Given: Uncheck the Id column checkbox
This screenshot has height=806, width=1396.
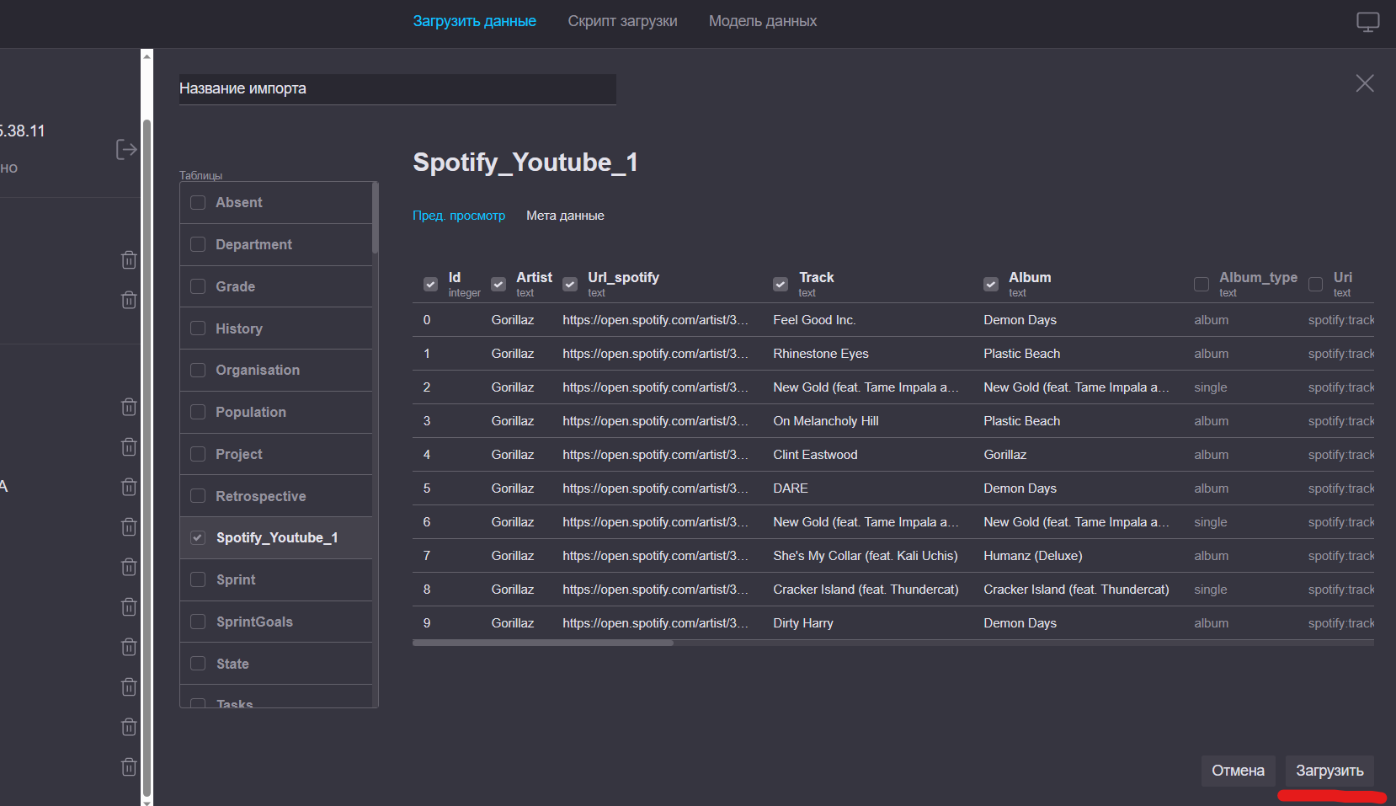Looking at the screenshot, I should (430, 285).
